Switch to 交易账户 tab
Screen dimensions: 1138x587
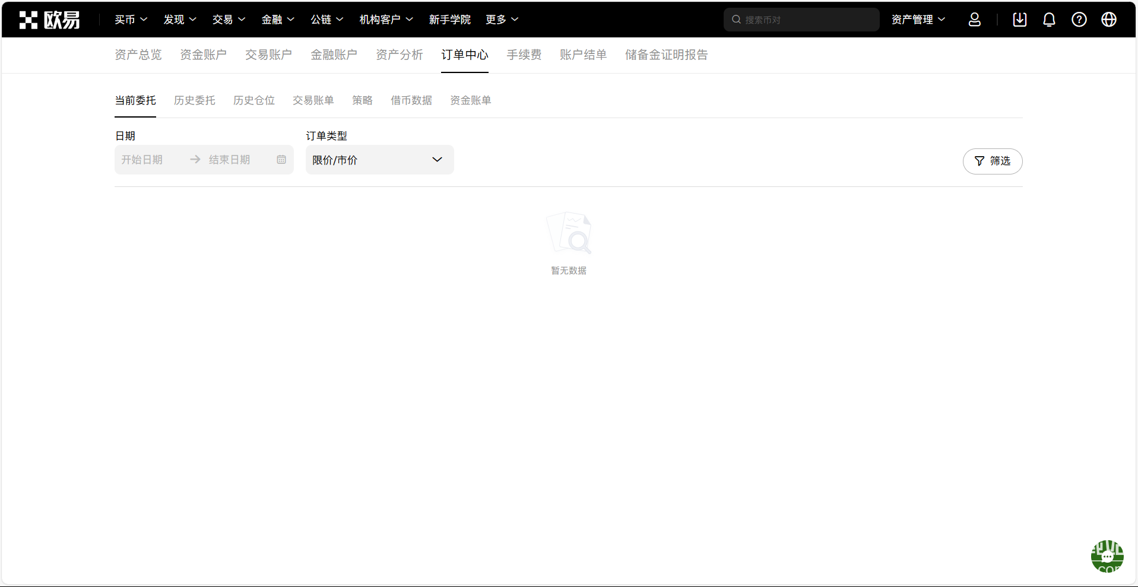[269, 55]
